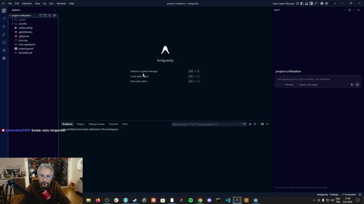Click Open Agent Manager button
364x204 pixels.
point(284,3)
